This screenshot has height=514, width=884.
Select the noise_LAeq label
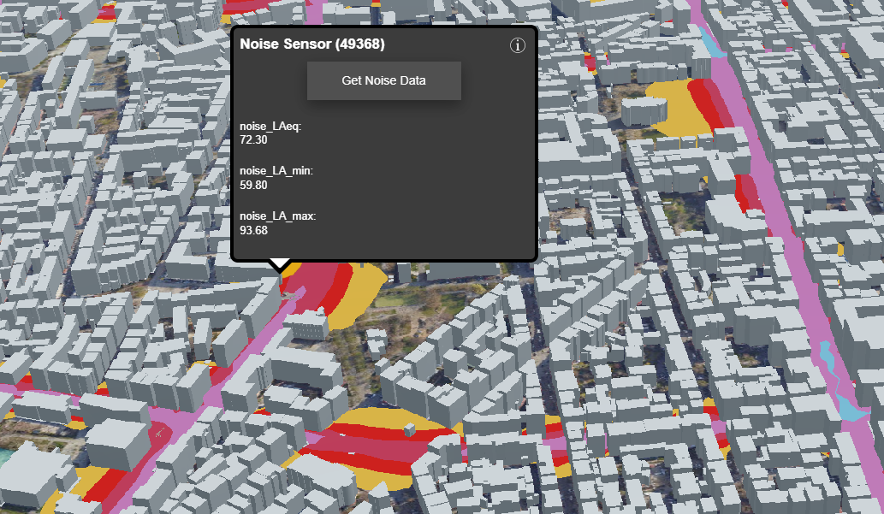270,127
